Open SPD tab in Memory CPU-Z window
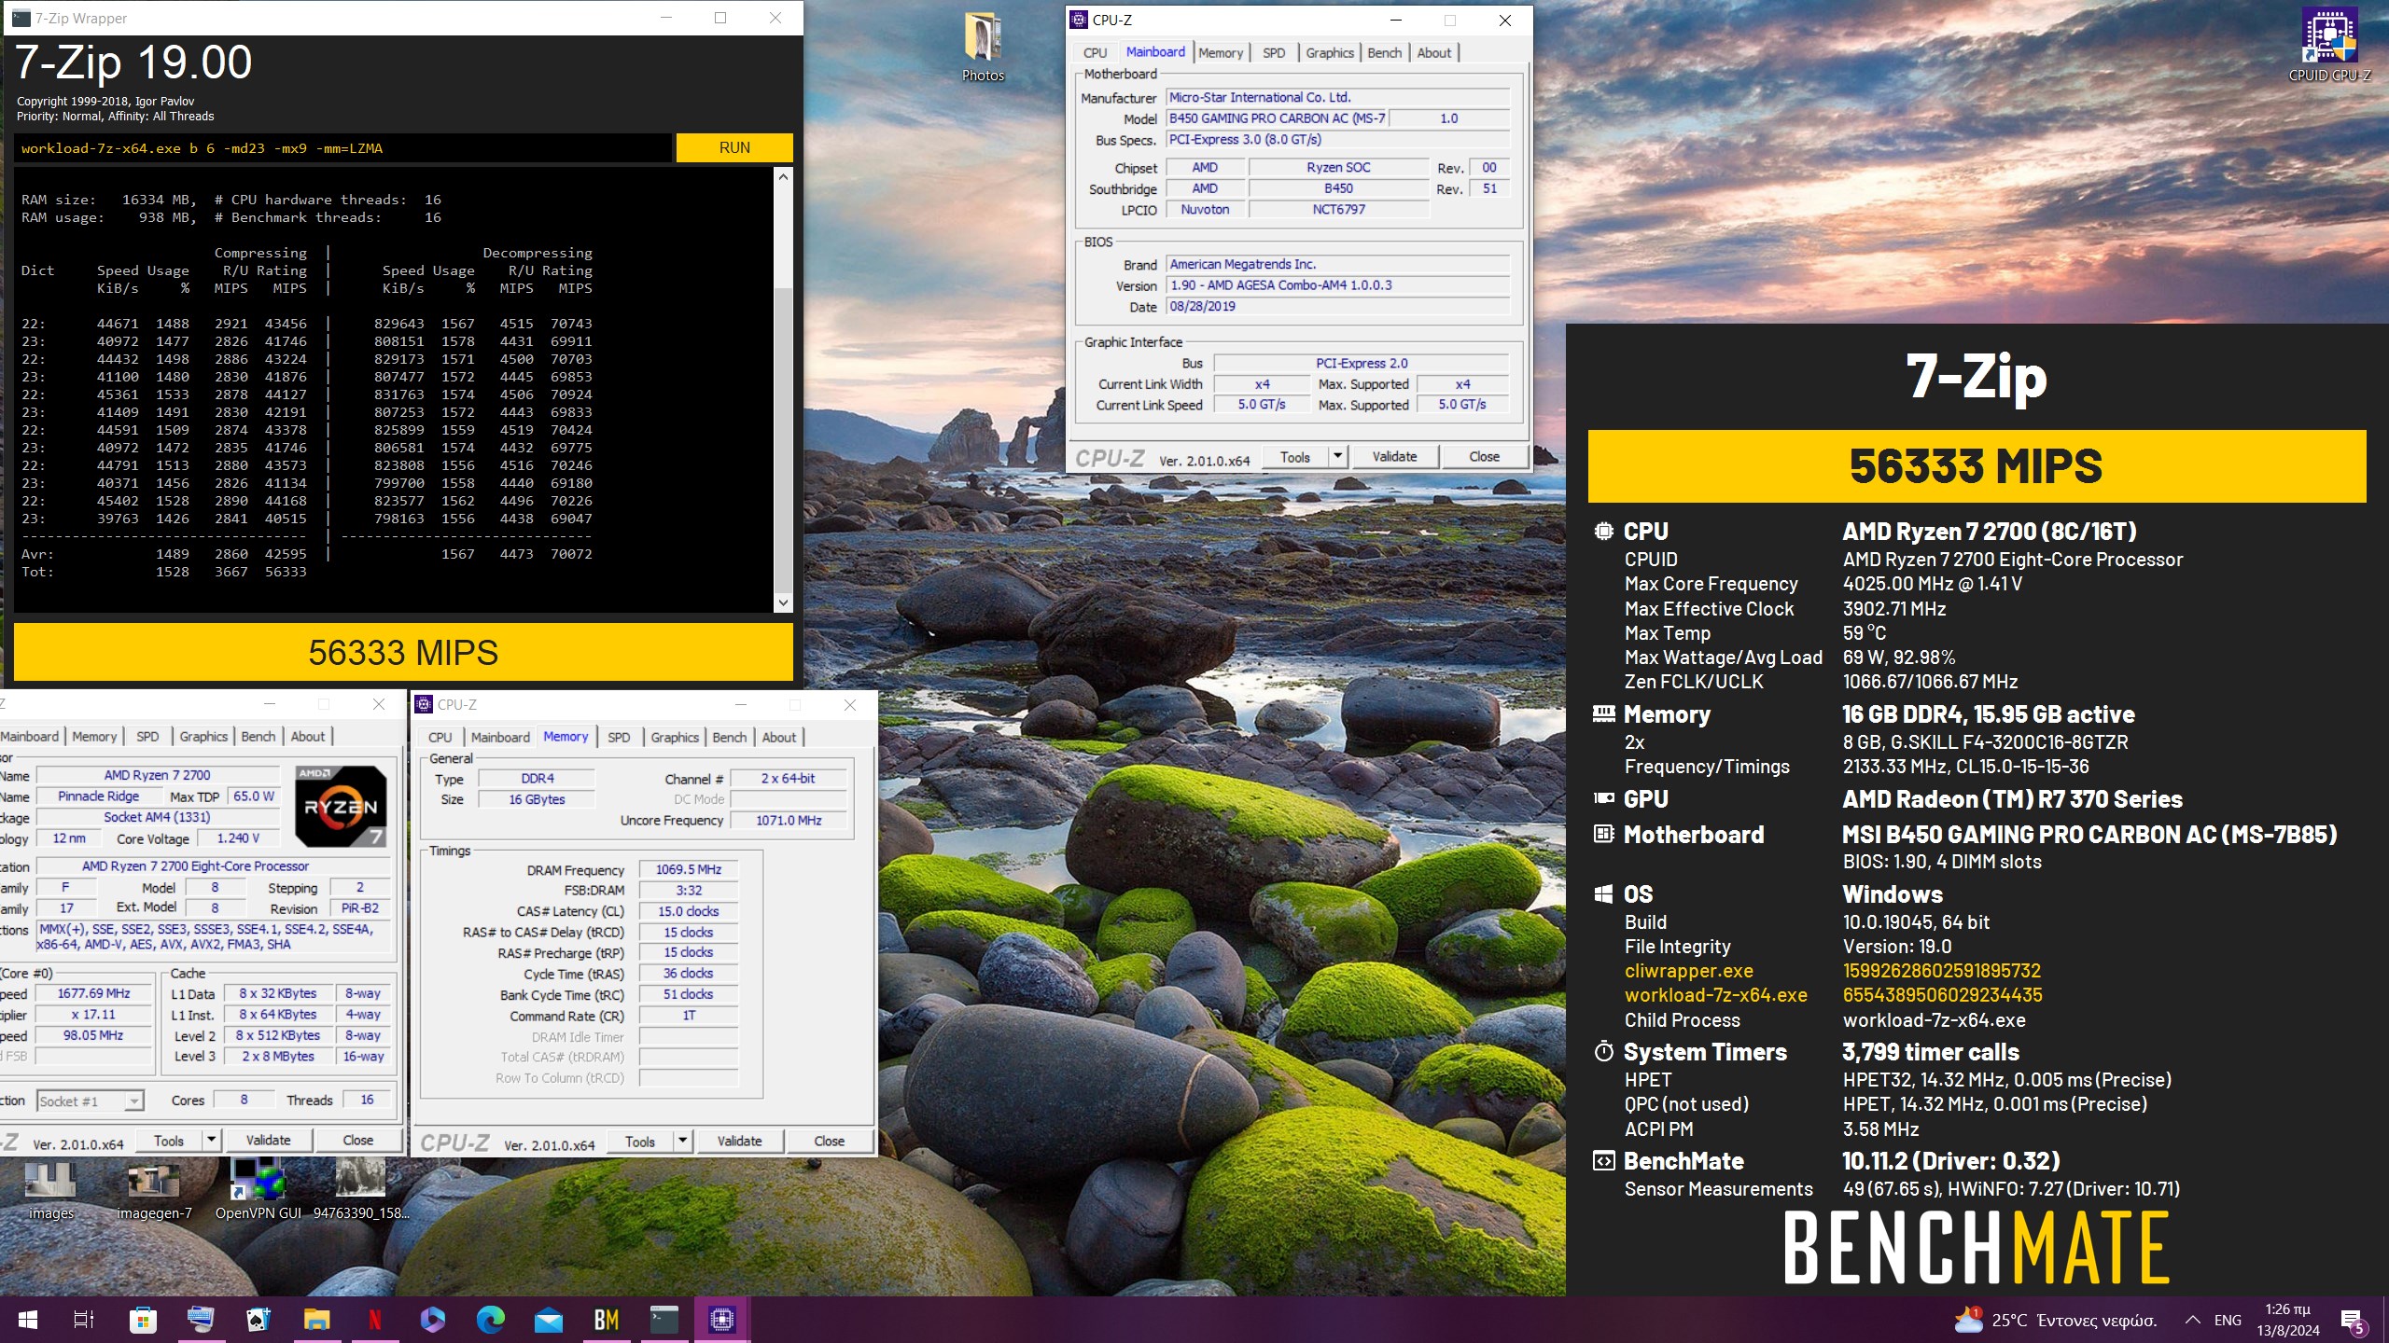Image resolution: width=2389 pixels, height=1343 pixels. [619, 737]
